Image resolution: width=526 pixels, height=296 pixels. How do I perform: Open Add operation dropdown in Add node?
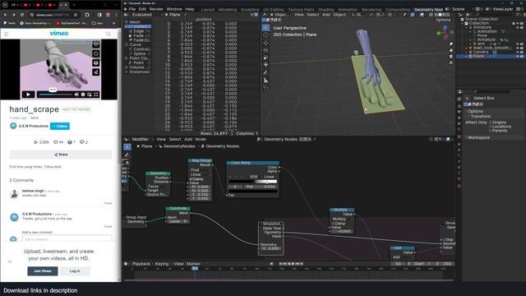coord(403,257)
